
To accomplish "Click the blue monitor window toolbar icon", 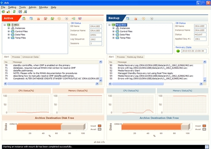I will 20,12.
